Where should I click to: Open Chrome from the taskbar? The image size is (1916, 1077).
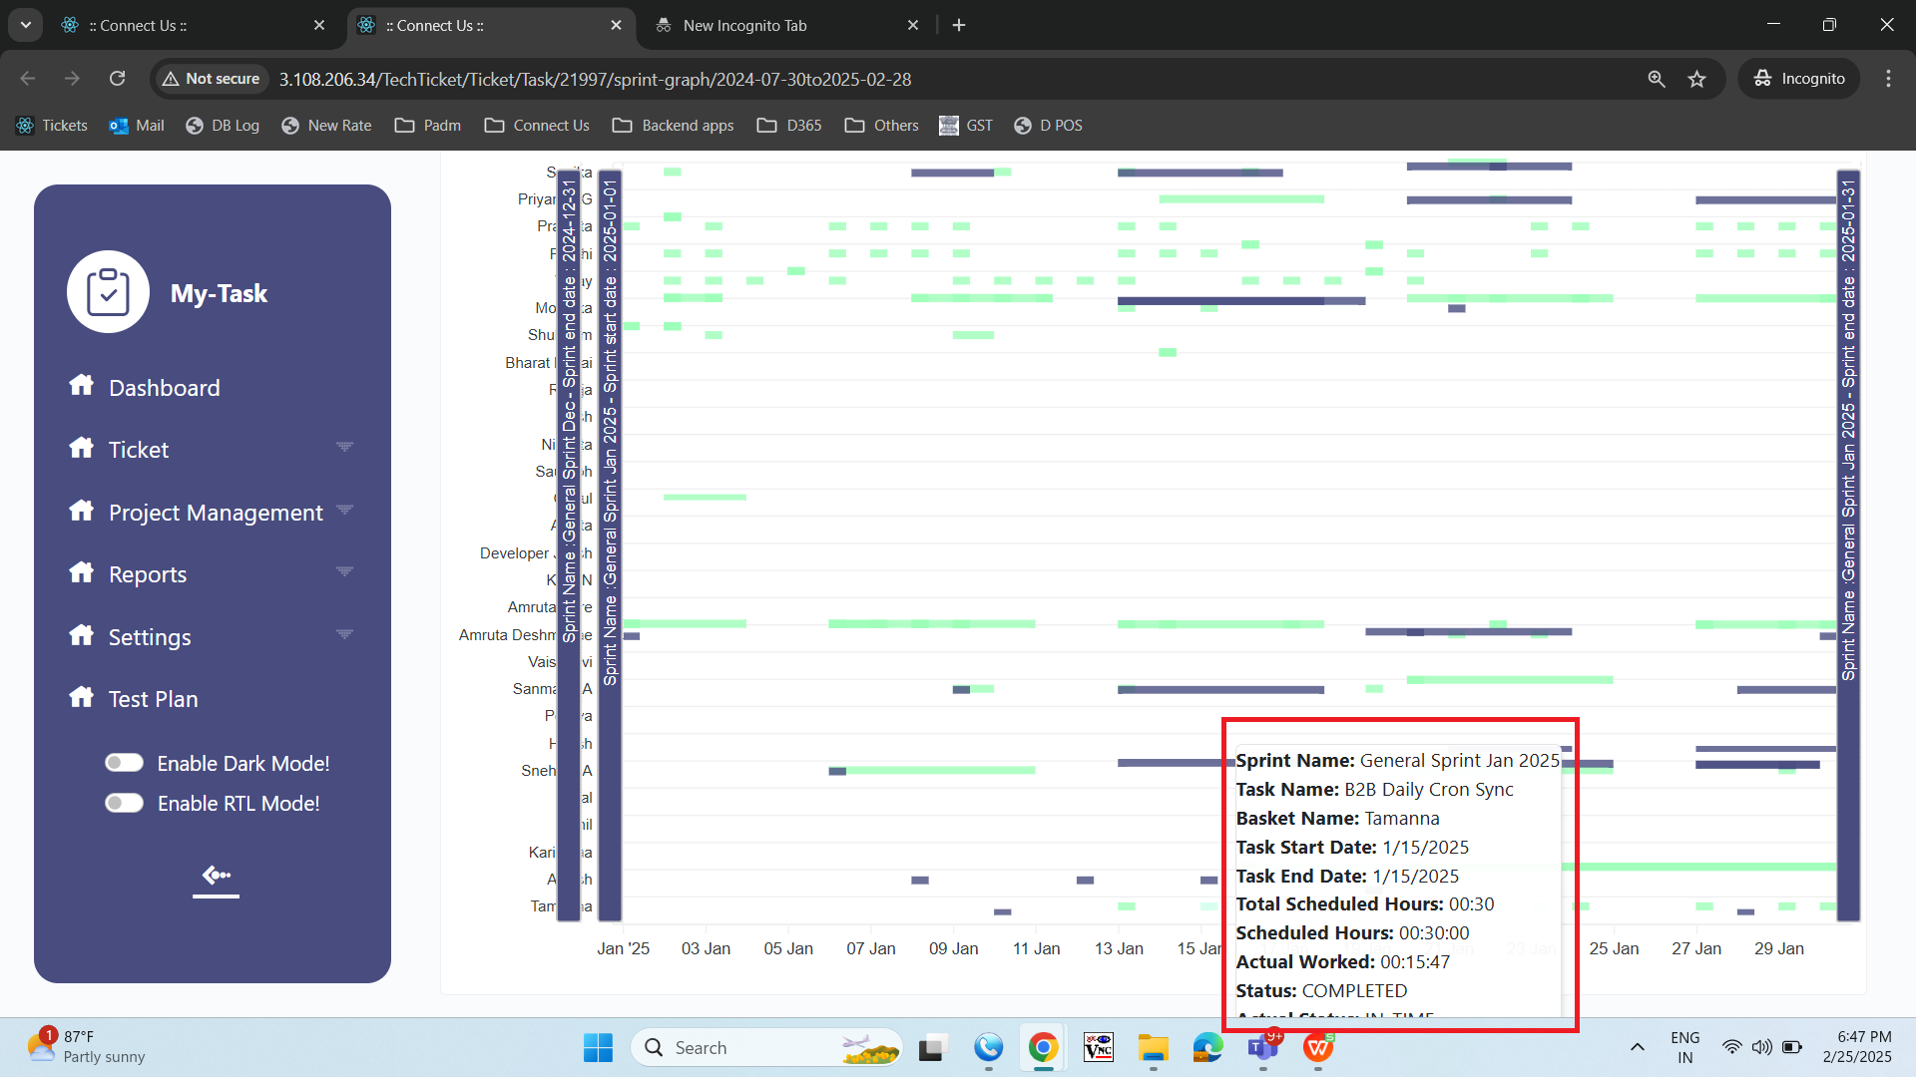click(1043, 1048)
